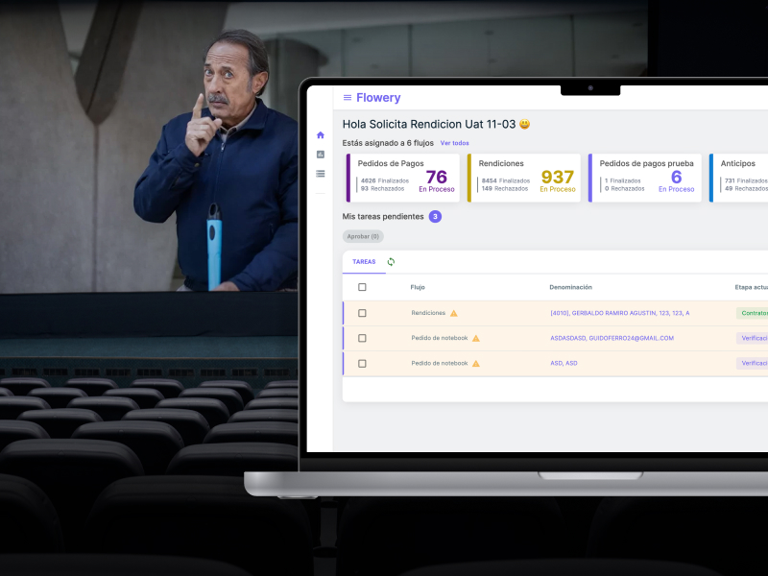The width and height of the screenshot is (768, 576).
Task: Click the Flowery logo text
Action: [378, 98]
